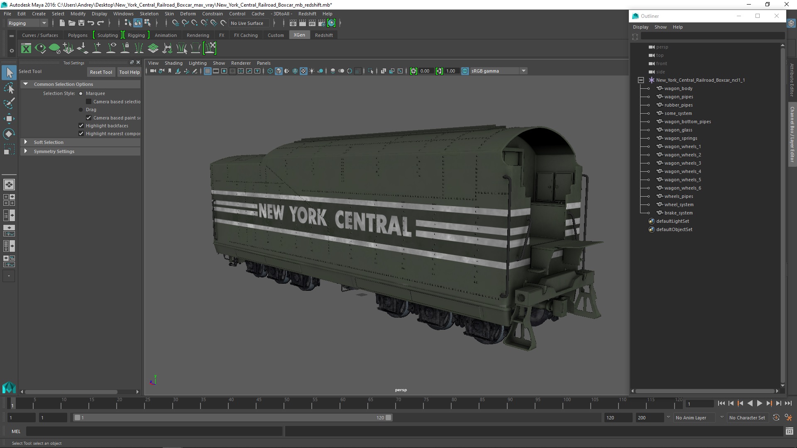Click Play Forwards on timeline controls

[x=759, y=403]
